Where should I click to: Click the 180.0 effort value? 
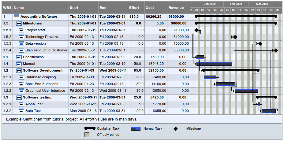pos(134,17)
